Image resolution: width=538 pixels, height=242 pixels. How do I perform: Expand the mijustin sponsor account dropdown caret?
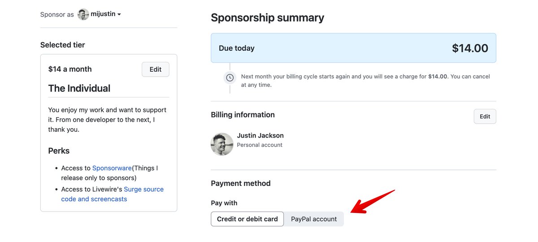point(119,14)
